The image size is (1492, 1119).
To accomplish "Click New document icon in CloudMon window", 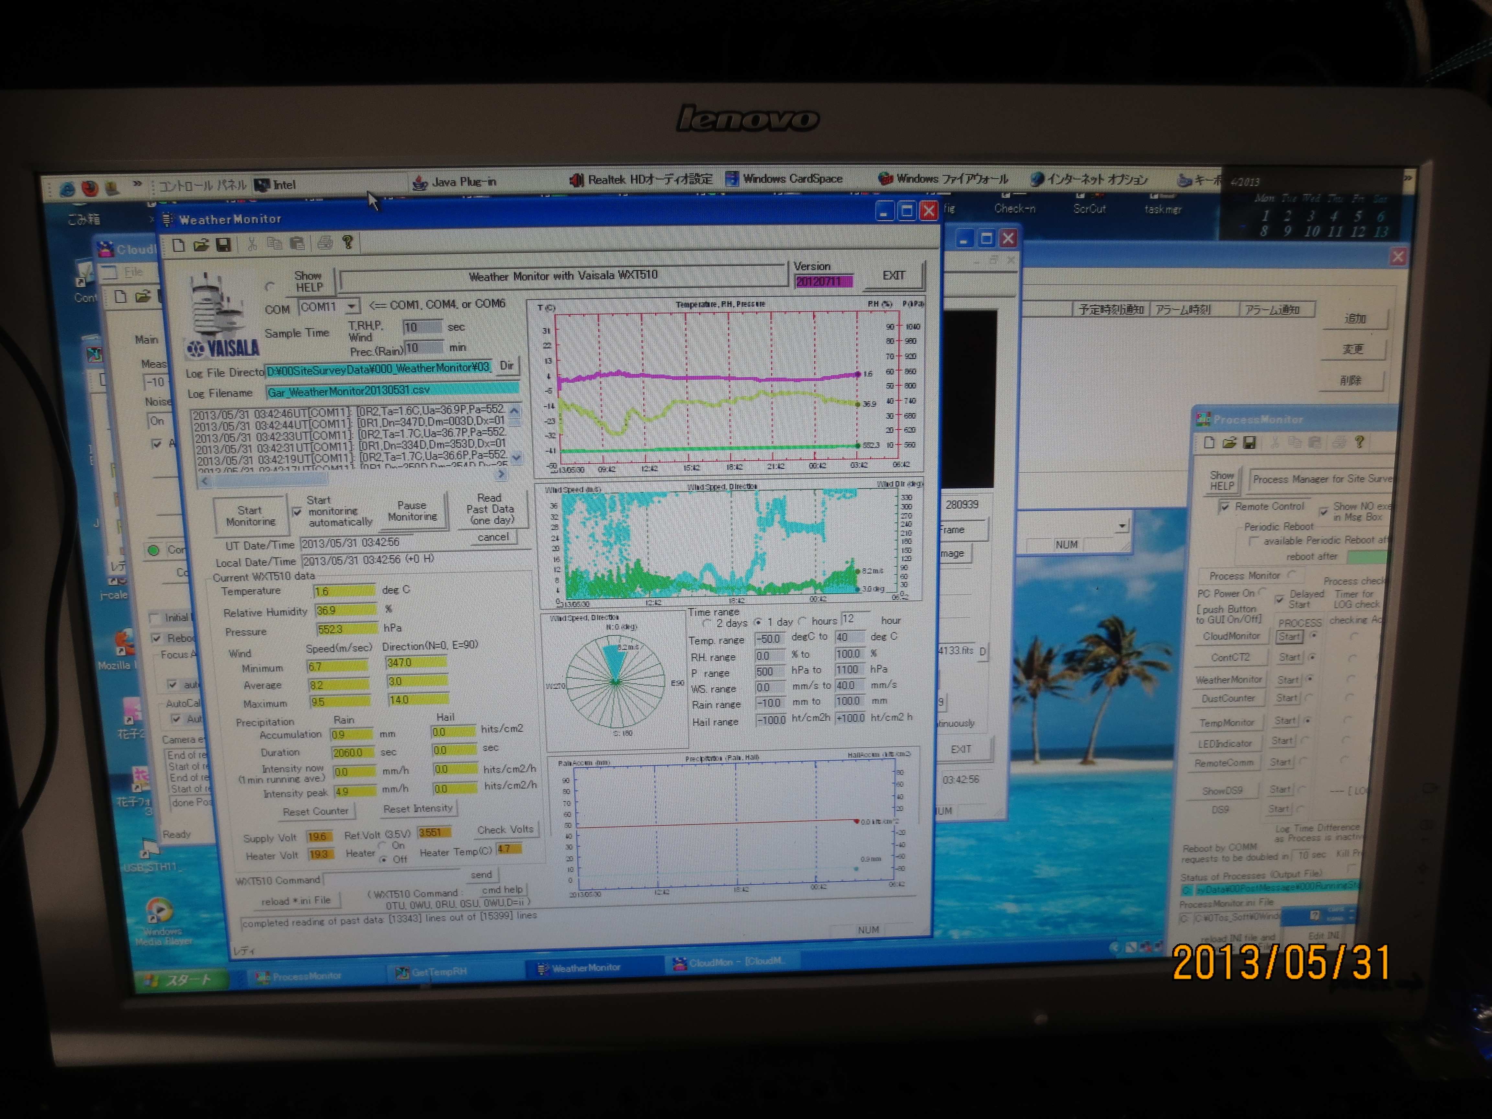I will (121, 297).
